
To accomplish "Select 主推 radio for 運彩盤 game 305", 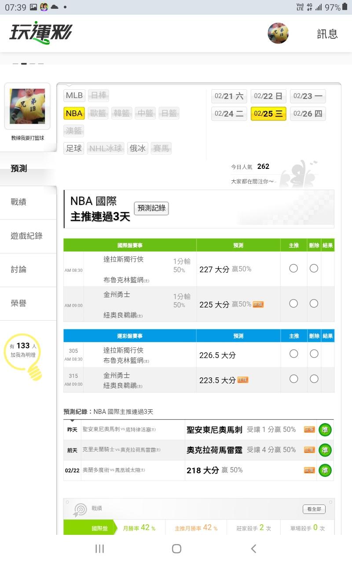I will tap(293, 354).
